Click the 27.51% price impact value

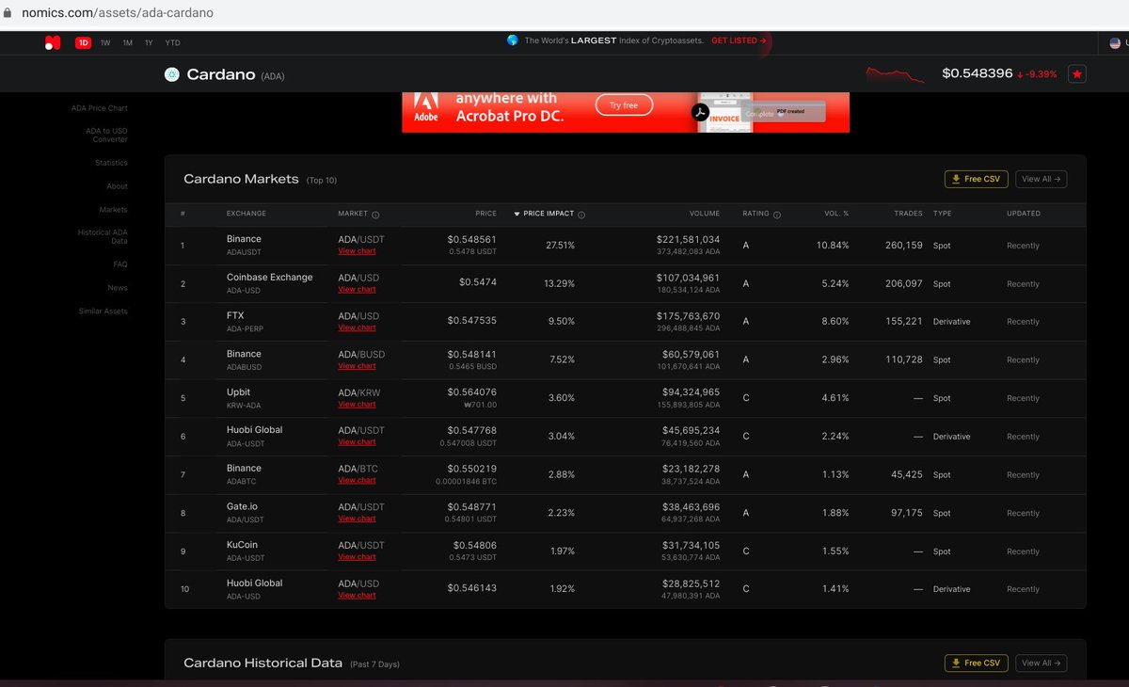[x=561, y=246]
